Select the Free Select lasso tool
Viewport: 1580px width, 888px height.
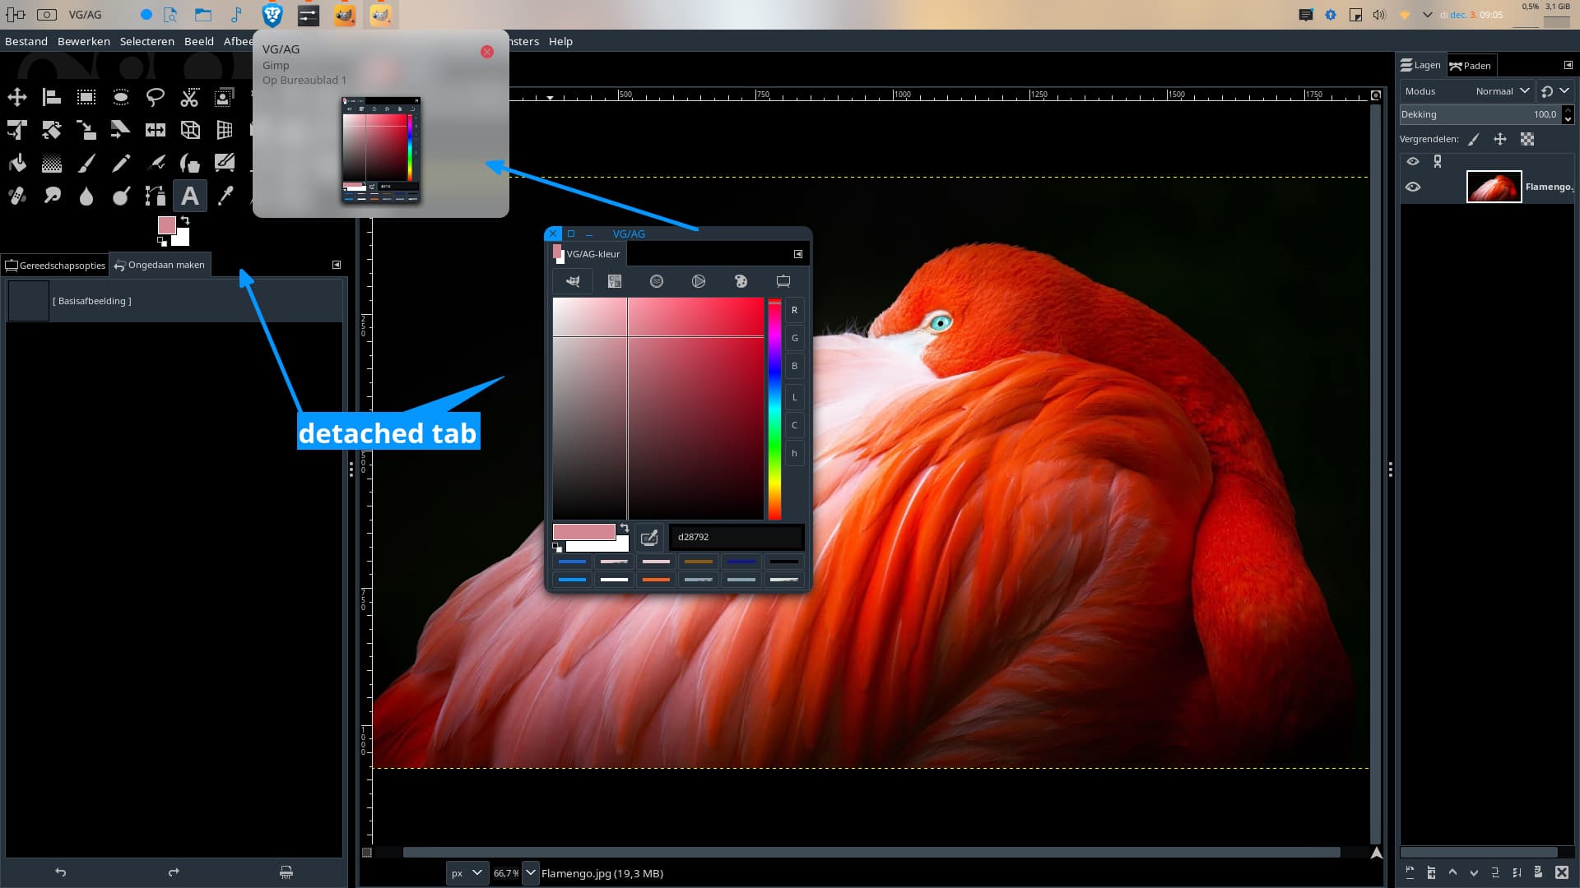(155, 98)
